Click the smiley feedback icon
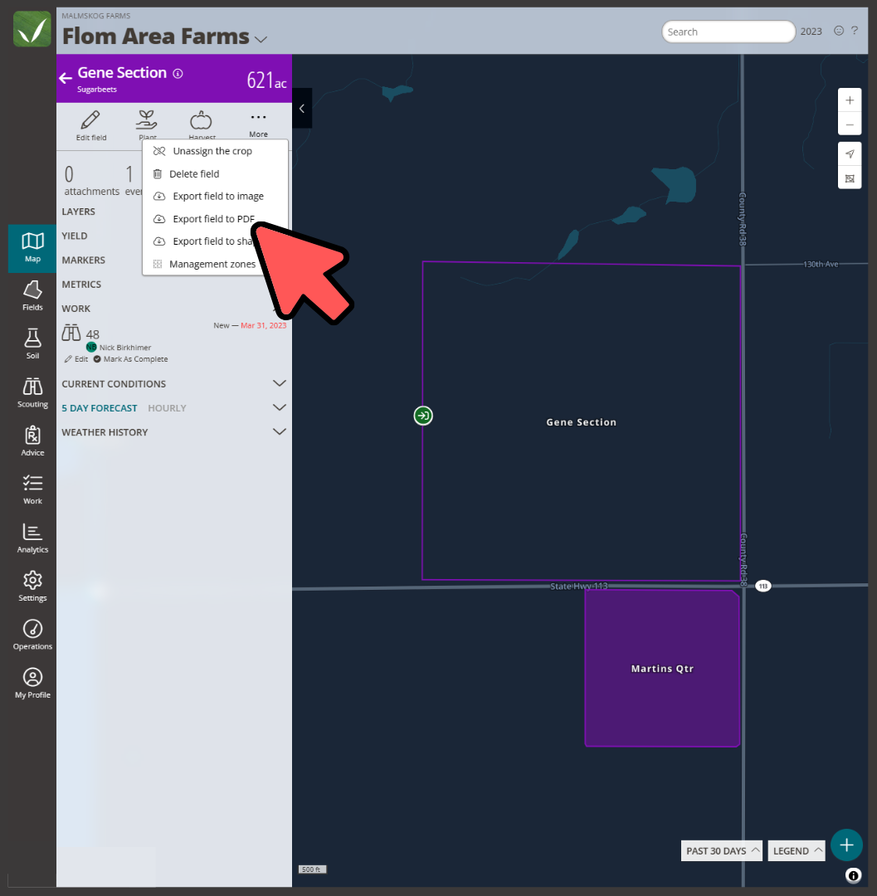 point(839,31)
